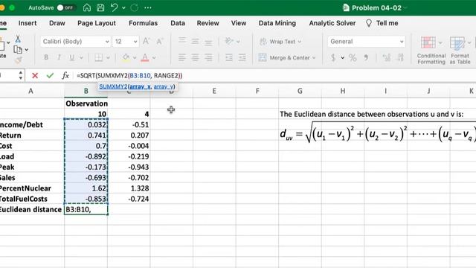Click the Merge & Center button

287,57
